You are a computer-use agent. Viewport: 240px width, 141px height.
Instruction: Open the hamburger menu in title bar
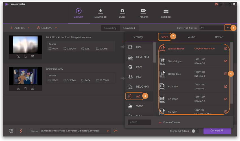[221, 4]
